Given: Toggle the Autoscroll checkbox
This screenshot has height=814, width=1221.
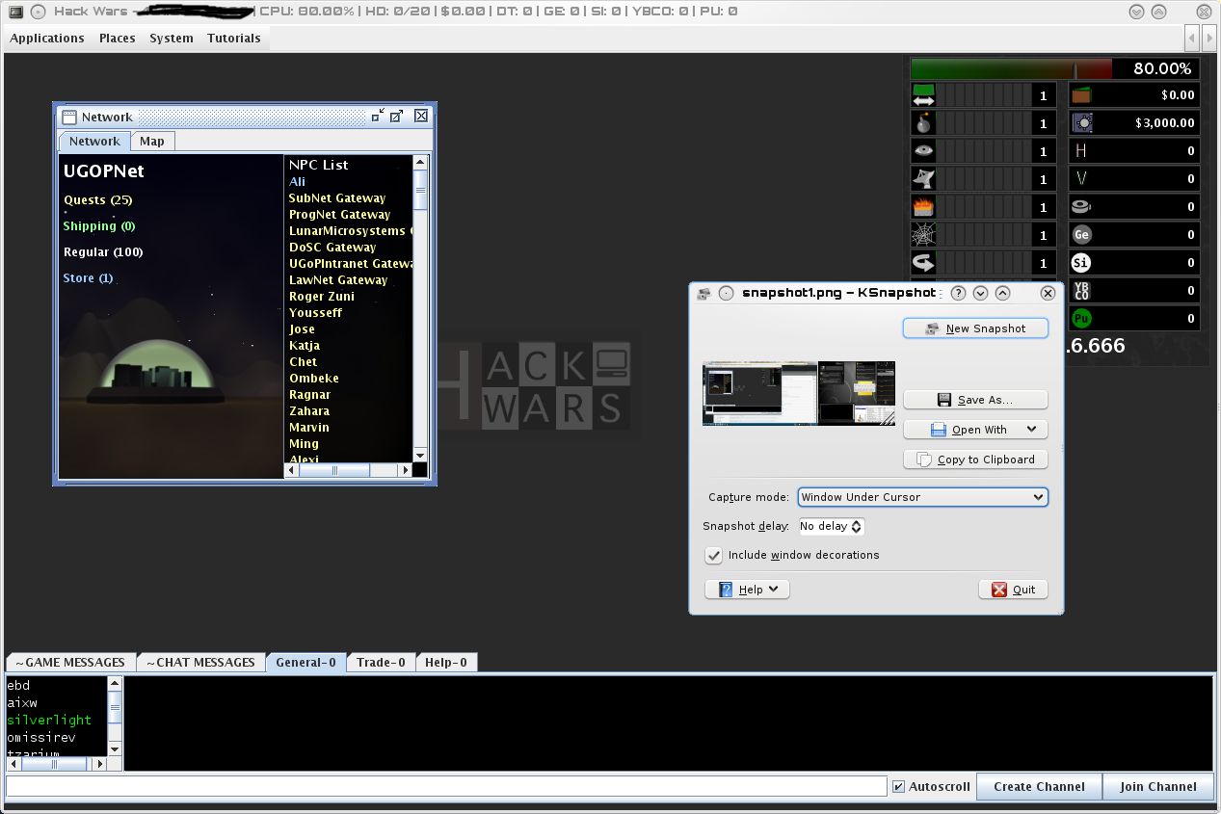Looking at the screenshot, I should [899, 786].
